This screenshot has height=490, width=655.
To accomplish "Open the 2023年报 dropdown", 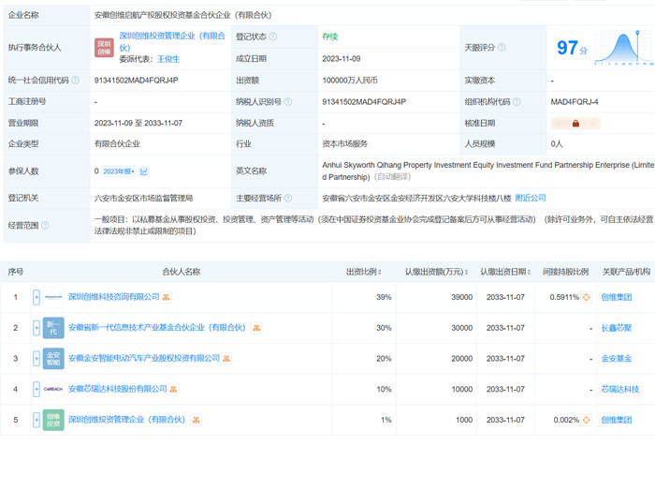I will pyautogui.click(x=119, y=171).
